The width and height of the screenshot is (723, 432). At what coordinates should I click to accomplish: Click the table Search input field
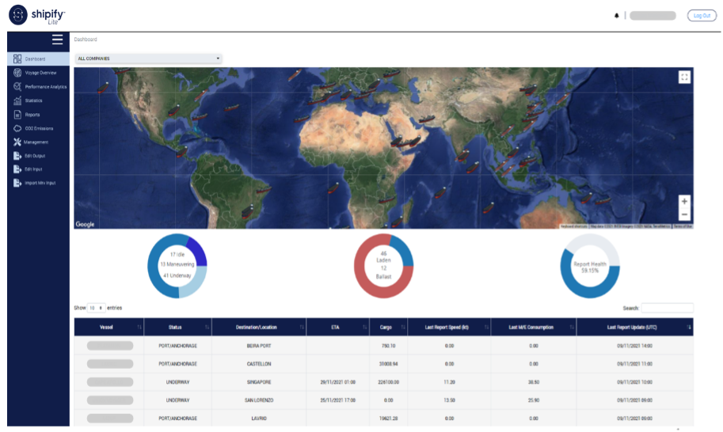(667, 308)
